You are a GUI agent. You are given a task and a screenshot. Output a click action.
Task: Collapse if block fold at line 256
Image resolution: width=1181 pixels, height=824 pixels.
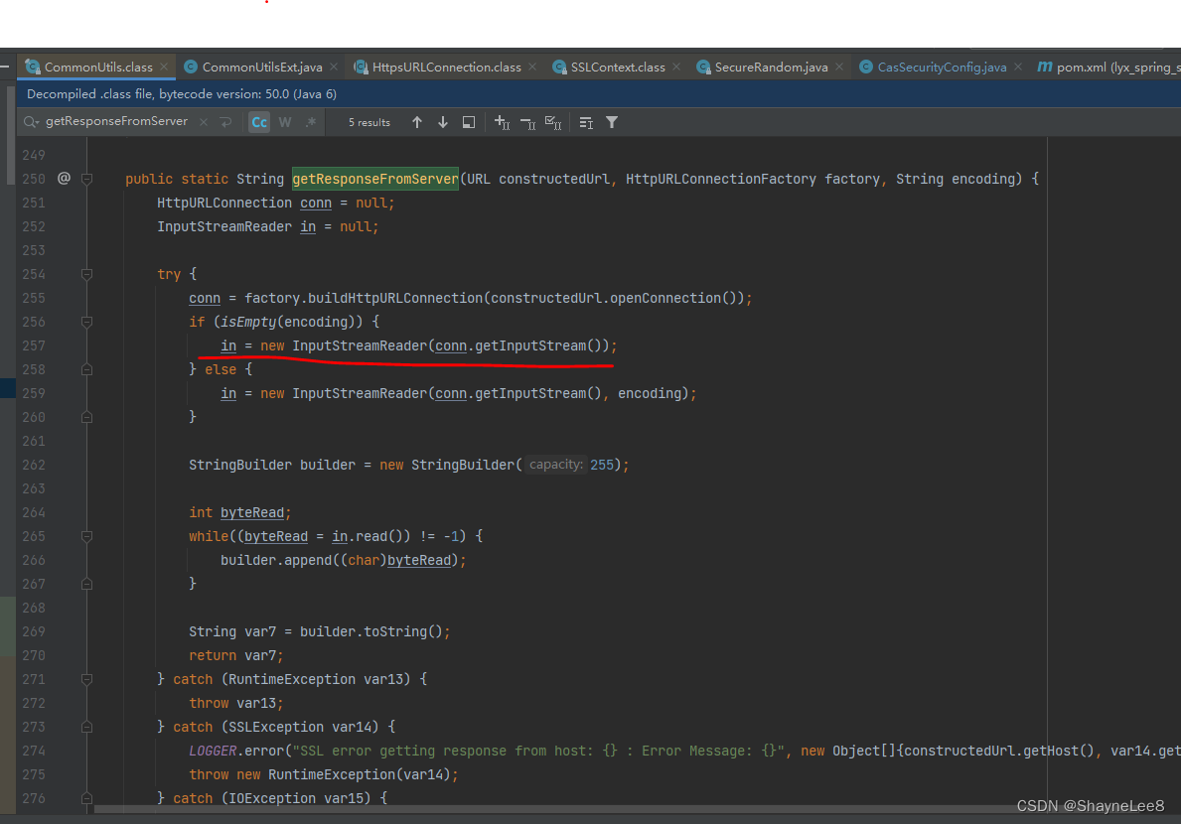86,322
